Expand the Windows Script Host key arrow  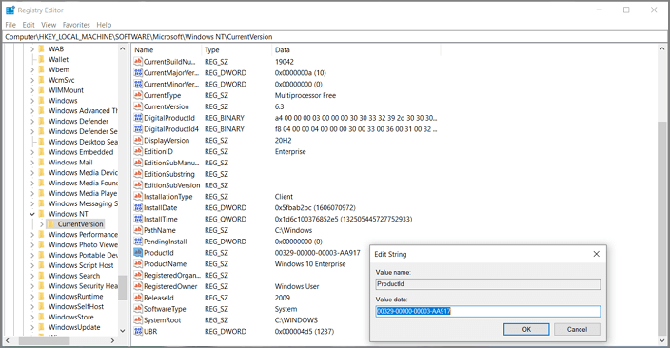tap(32, 265)
